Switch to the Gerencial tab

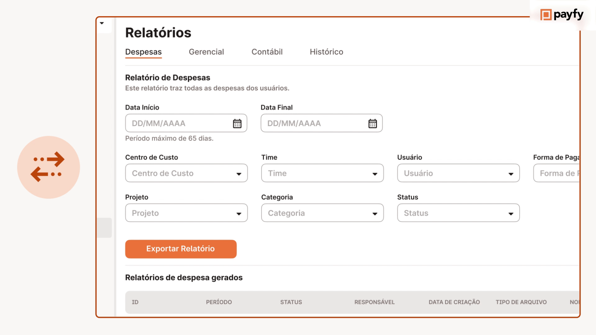point(206,52)
